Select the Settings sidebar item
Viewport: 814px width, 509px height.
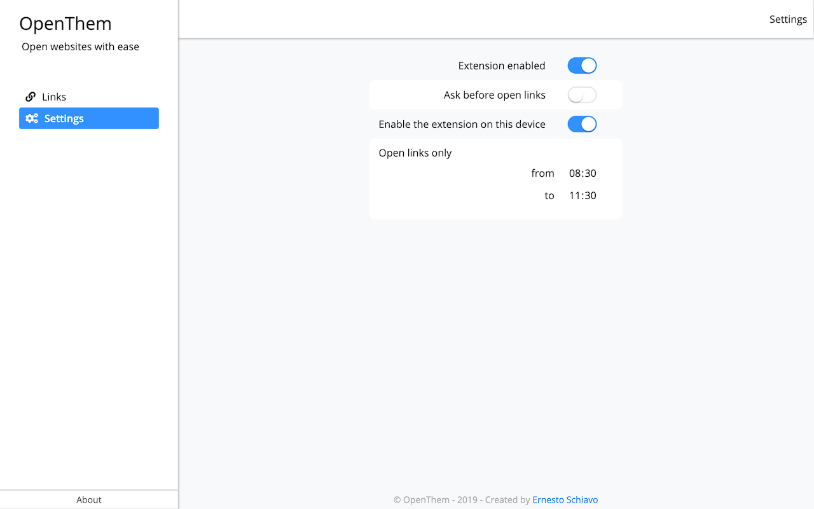point(89,118)
